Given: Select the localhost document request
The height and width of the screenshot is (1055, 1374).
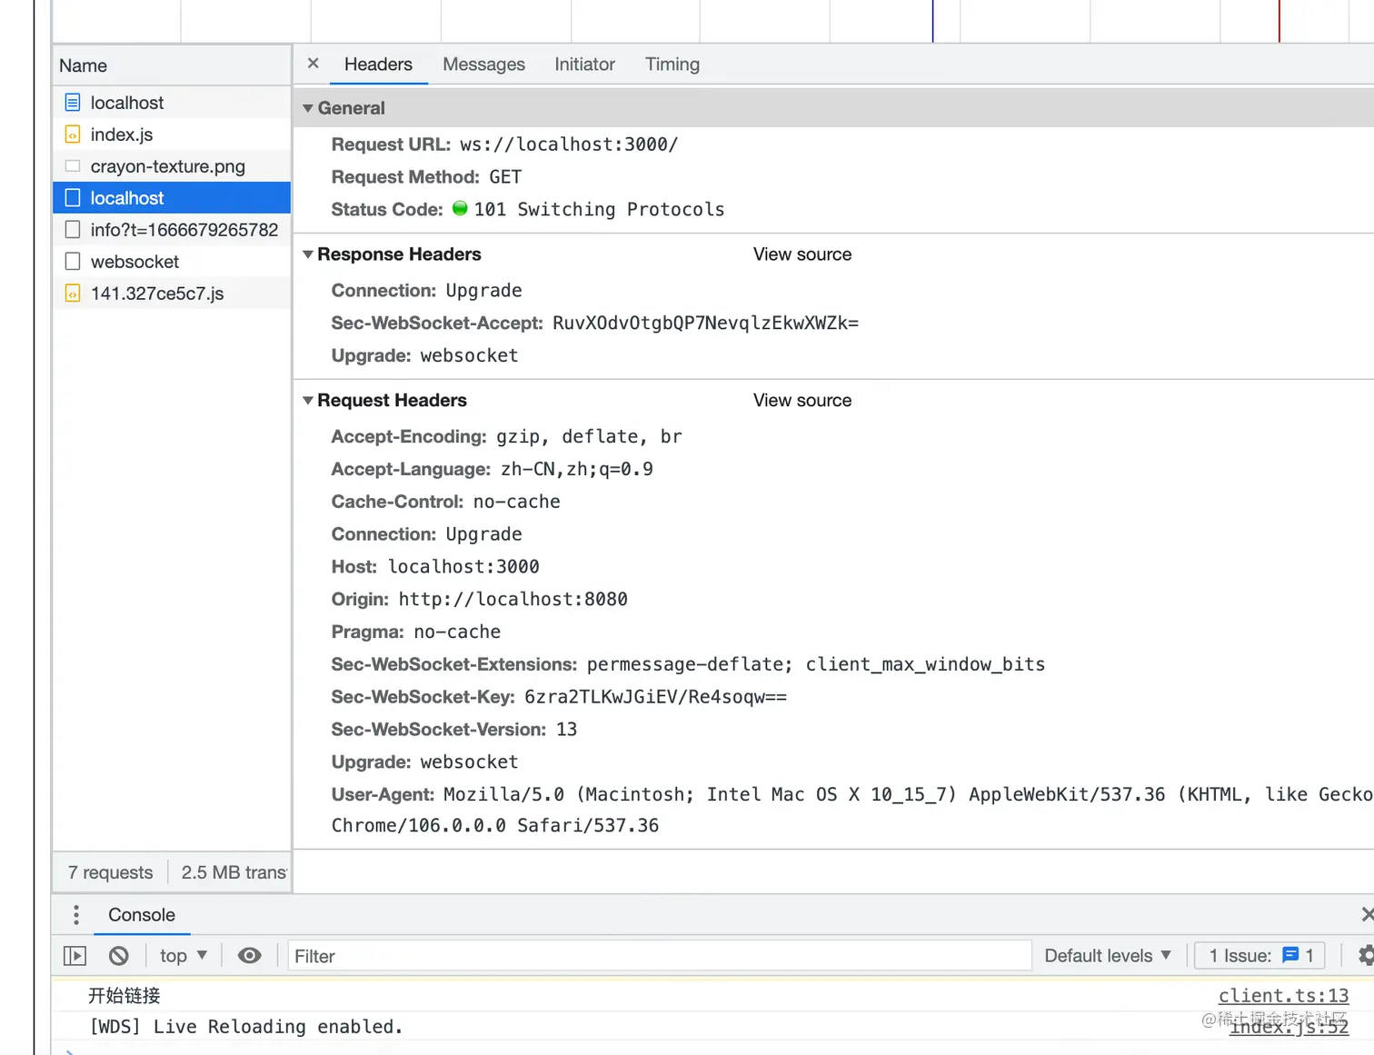Looking at the screenshot, I should click(x=172, y=103).
